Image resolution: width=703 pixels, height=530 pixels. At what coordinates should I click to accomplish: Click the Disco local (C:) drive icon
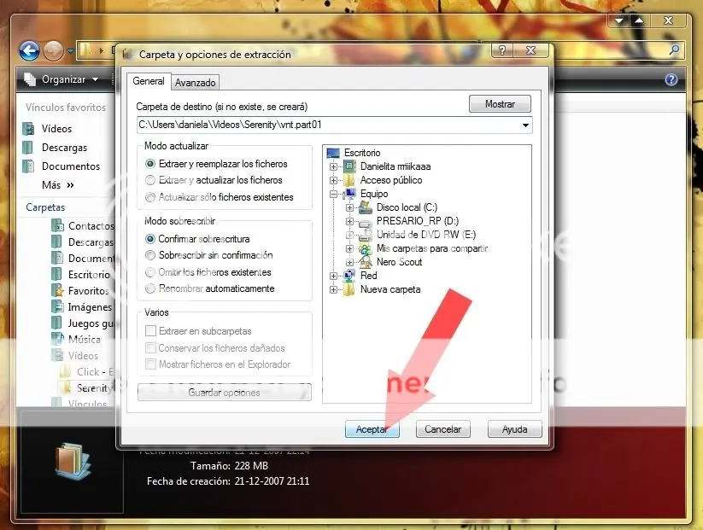(366, 207)
